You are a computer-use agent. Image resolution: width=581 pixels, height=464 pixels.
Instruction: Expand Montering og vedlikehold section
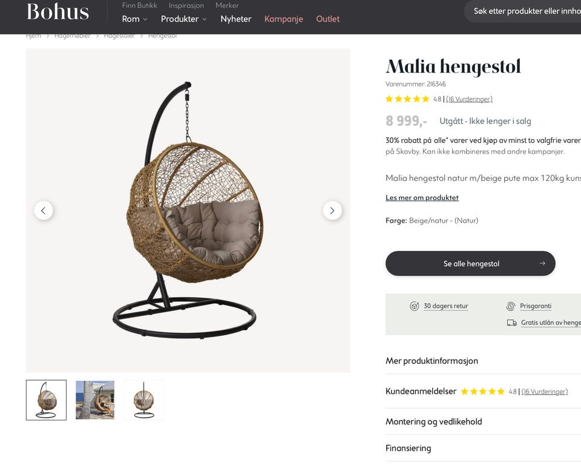coord(483,422)
